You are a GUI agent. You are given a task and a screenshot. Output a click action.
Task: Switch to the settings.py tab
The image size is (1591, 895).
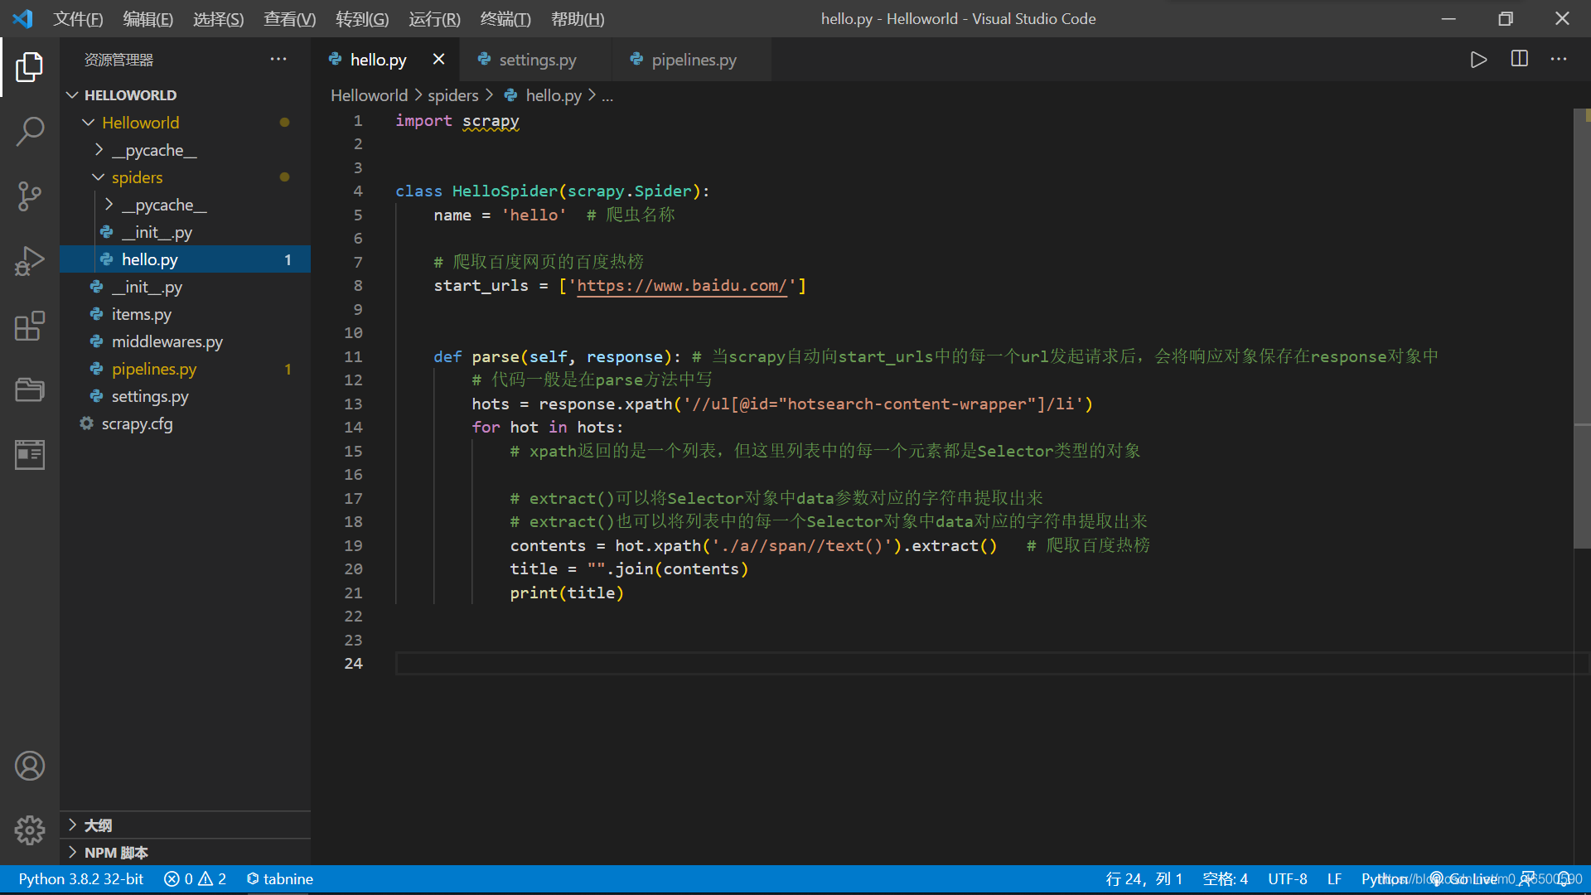pyautogui.click(x=537, y=60)
